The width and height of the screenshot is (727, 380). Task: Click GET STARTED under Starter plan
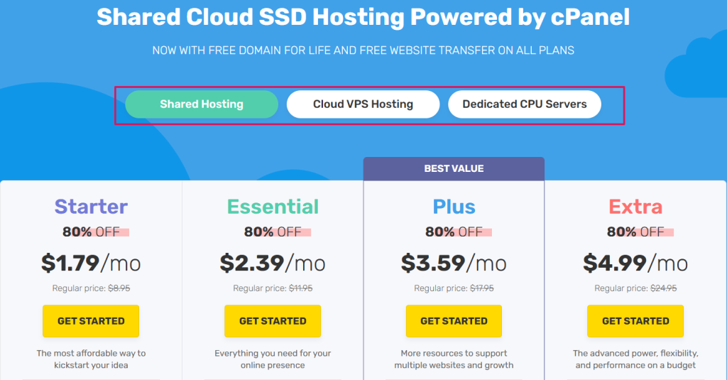[x=91, y=320]
